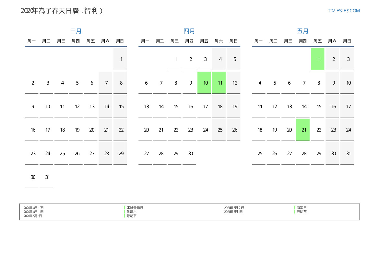
Task: Select the green April 10 holiday cell
Action: click(x=204, y=83)
